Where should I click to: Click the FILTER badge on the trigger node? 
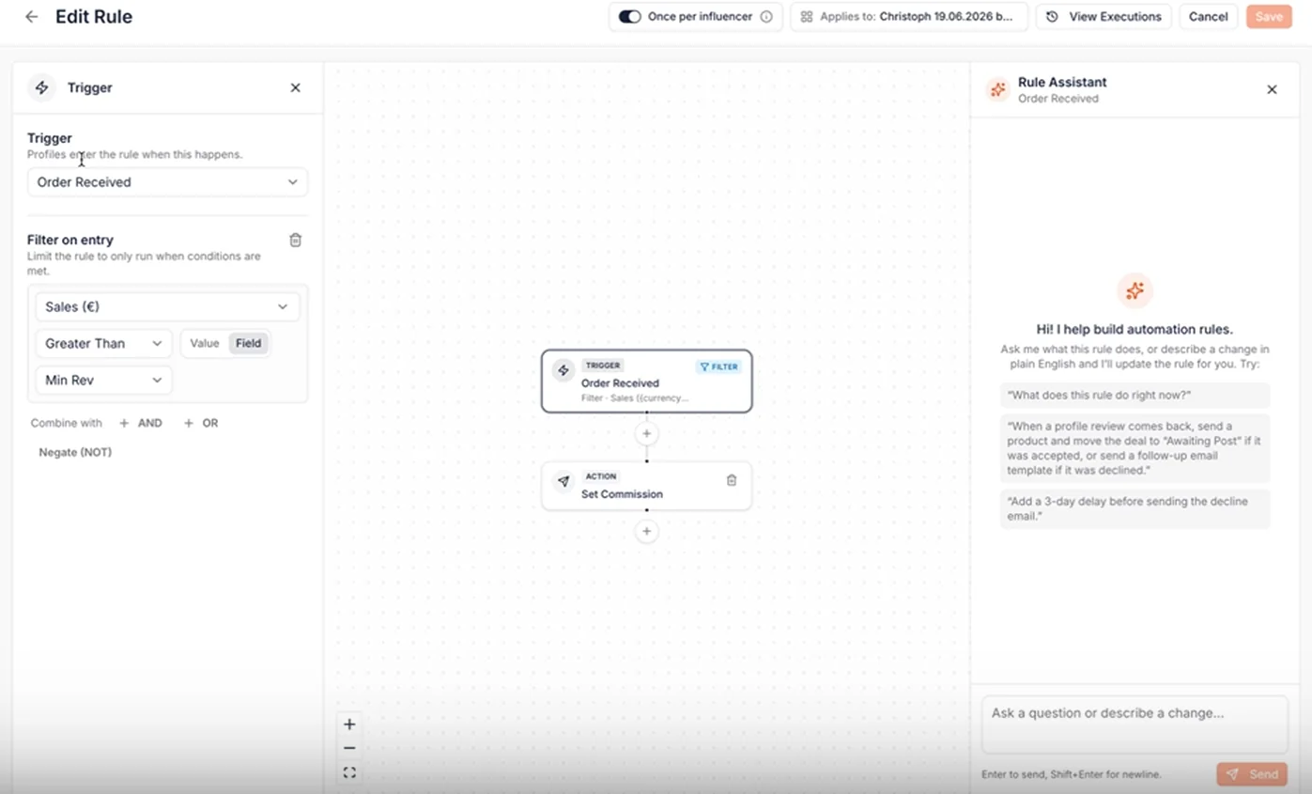pyautogui.click(x=719, y=366)
